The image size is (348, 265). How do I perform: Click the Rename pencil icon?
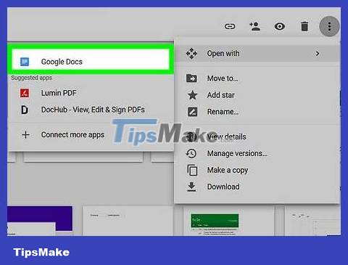[192, 112]
